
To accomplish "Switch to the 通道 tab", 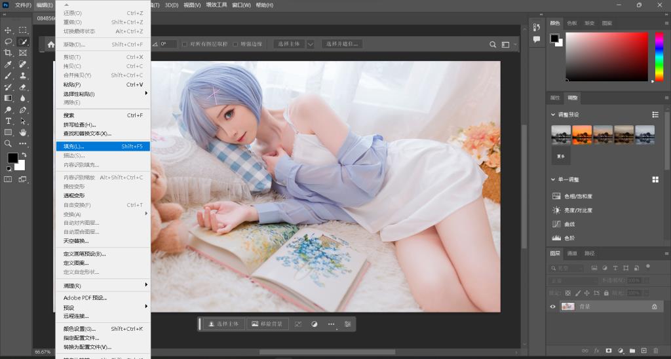I will [x=572, y=254].
